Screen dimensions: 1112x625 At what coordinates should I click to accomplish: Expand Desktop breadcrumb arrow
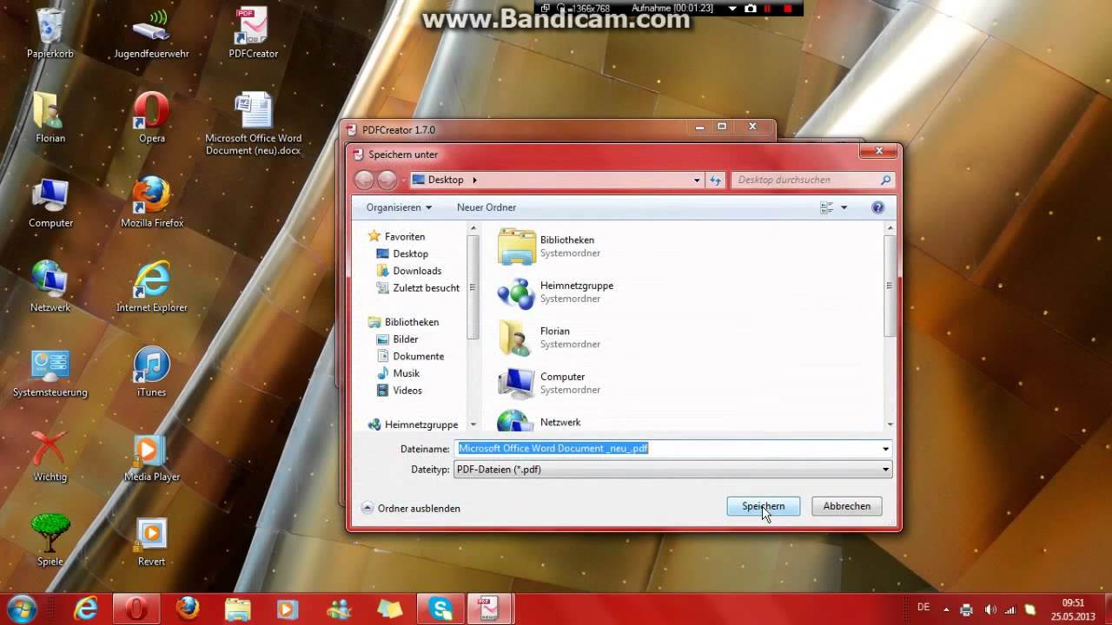(x=474, y=180)
